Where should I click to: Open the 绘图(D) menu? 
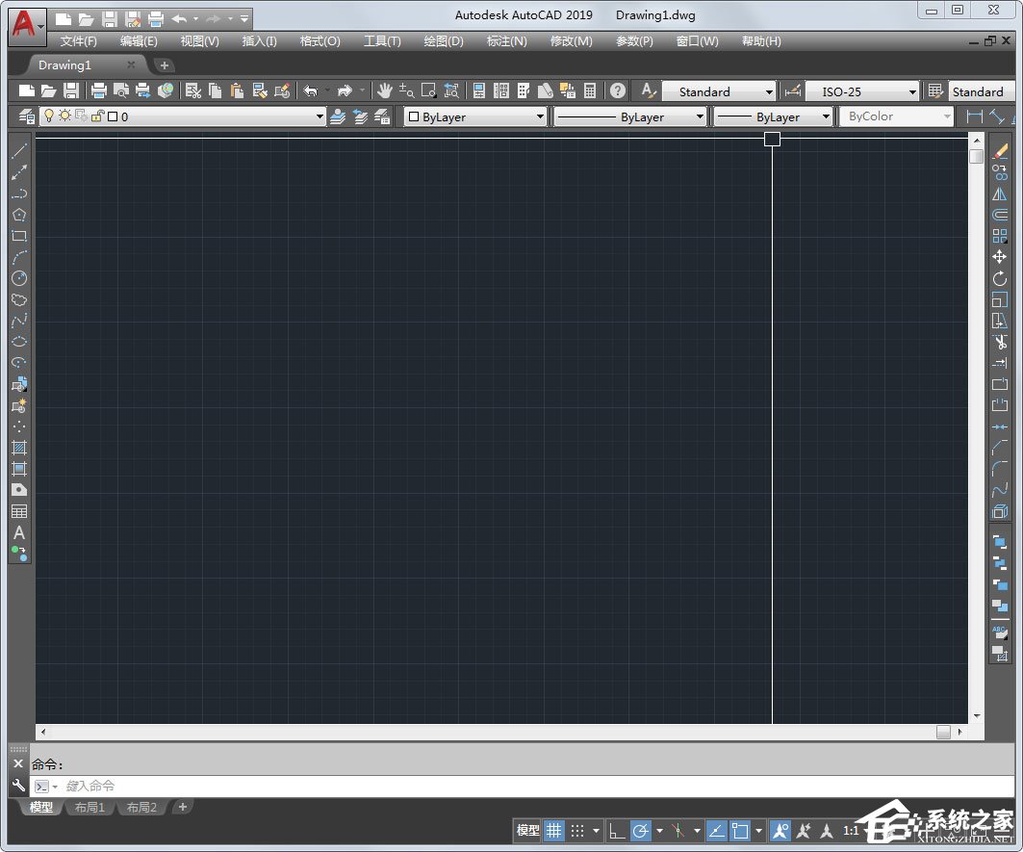[442, 40]
